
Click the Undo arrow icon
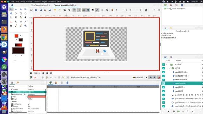(55, 10)
